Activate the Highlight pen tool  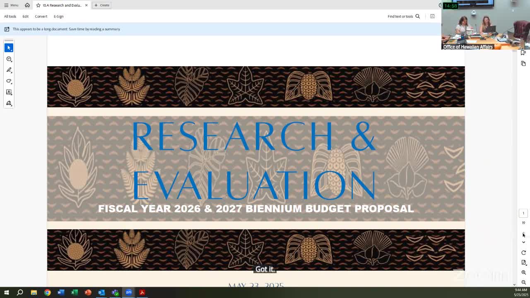point(9,70)
